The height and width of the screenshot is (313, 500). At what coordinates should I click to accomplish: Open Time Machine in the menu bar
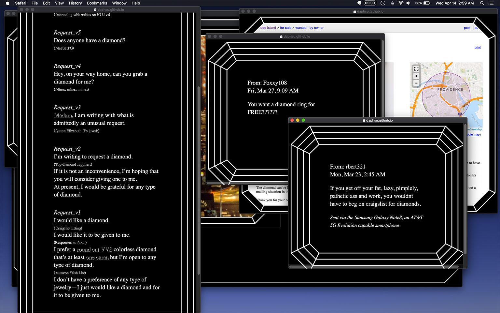(383, 3)
